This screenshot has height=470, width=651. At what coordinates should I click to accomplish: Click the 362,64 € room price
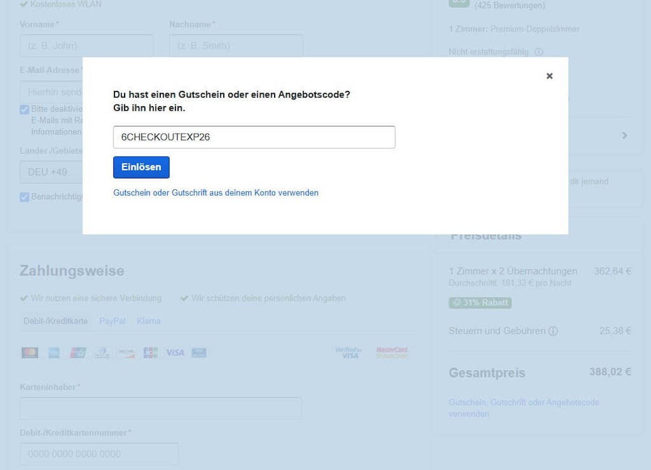(x=612, y=271)
